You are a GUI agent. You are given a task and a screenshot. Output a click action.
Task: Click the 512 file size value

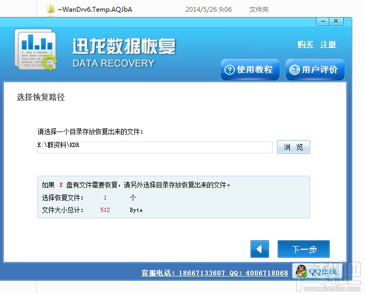[x=105, y=210]
